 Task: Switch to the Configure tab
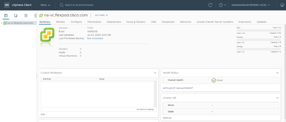(x=76, y=22)
